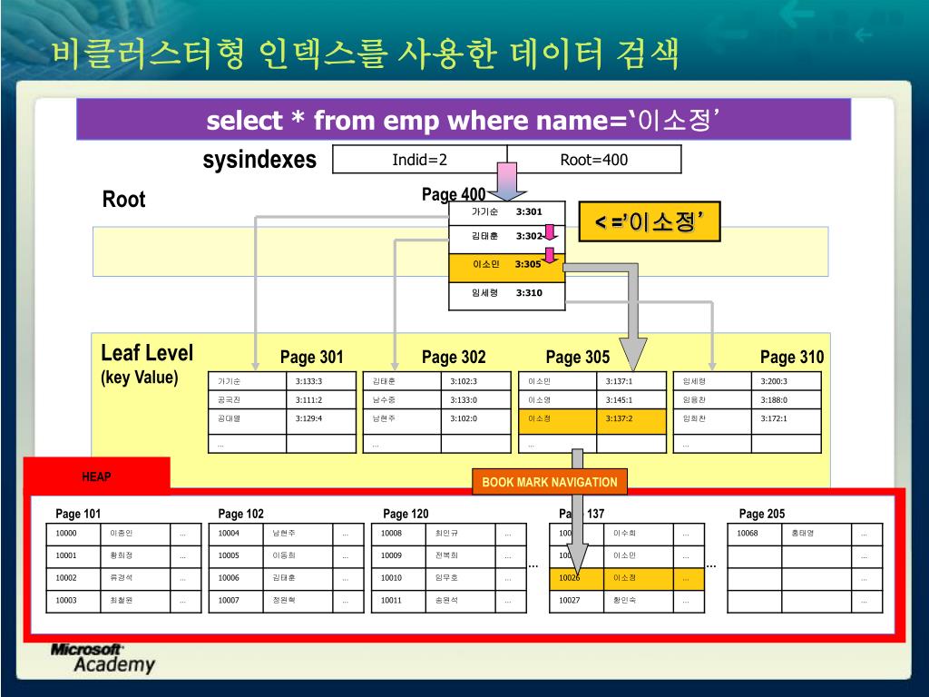Select heap row id 10005
929x697 pixels.
[x=236, y=556]
